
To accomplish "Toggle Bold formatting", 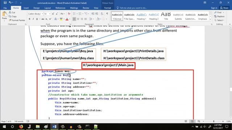I will pyautogui.click(x=29, y=19).
